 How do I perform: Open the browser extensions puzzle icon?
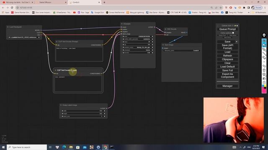pyautogui.click(x=244, y=7)
